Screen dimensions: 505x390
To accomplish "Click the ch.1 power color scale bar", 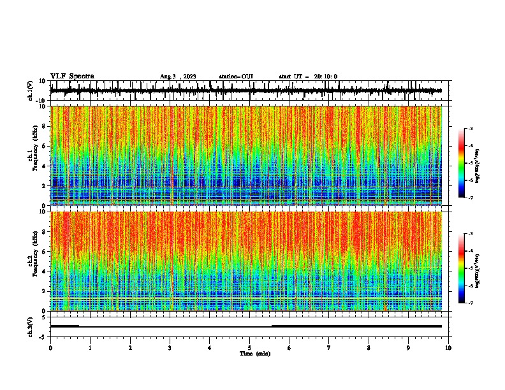I will point(461,163).
